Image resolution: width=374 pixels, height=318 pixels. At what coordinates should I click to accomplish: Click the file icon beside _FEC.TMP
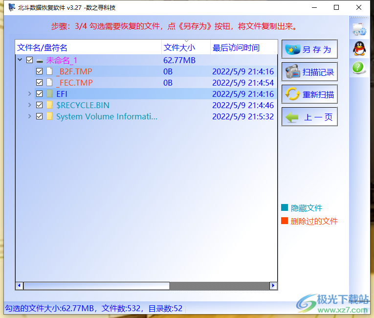[49, 82]
